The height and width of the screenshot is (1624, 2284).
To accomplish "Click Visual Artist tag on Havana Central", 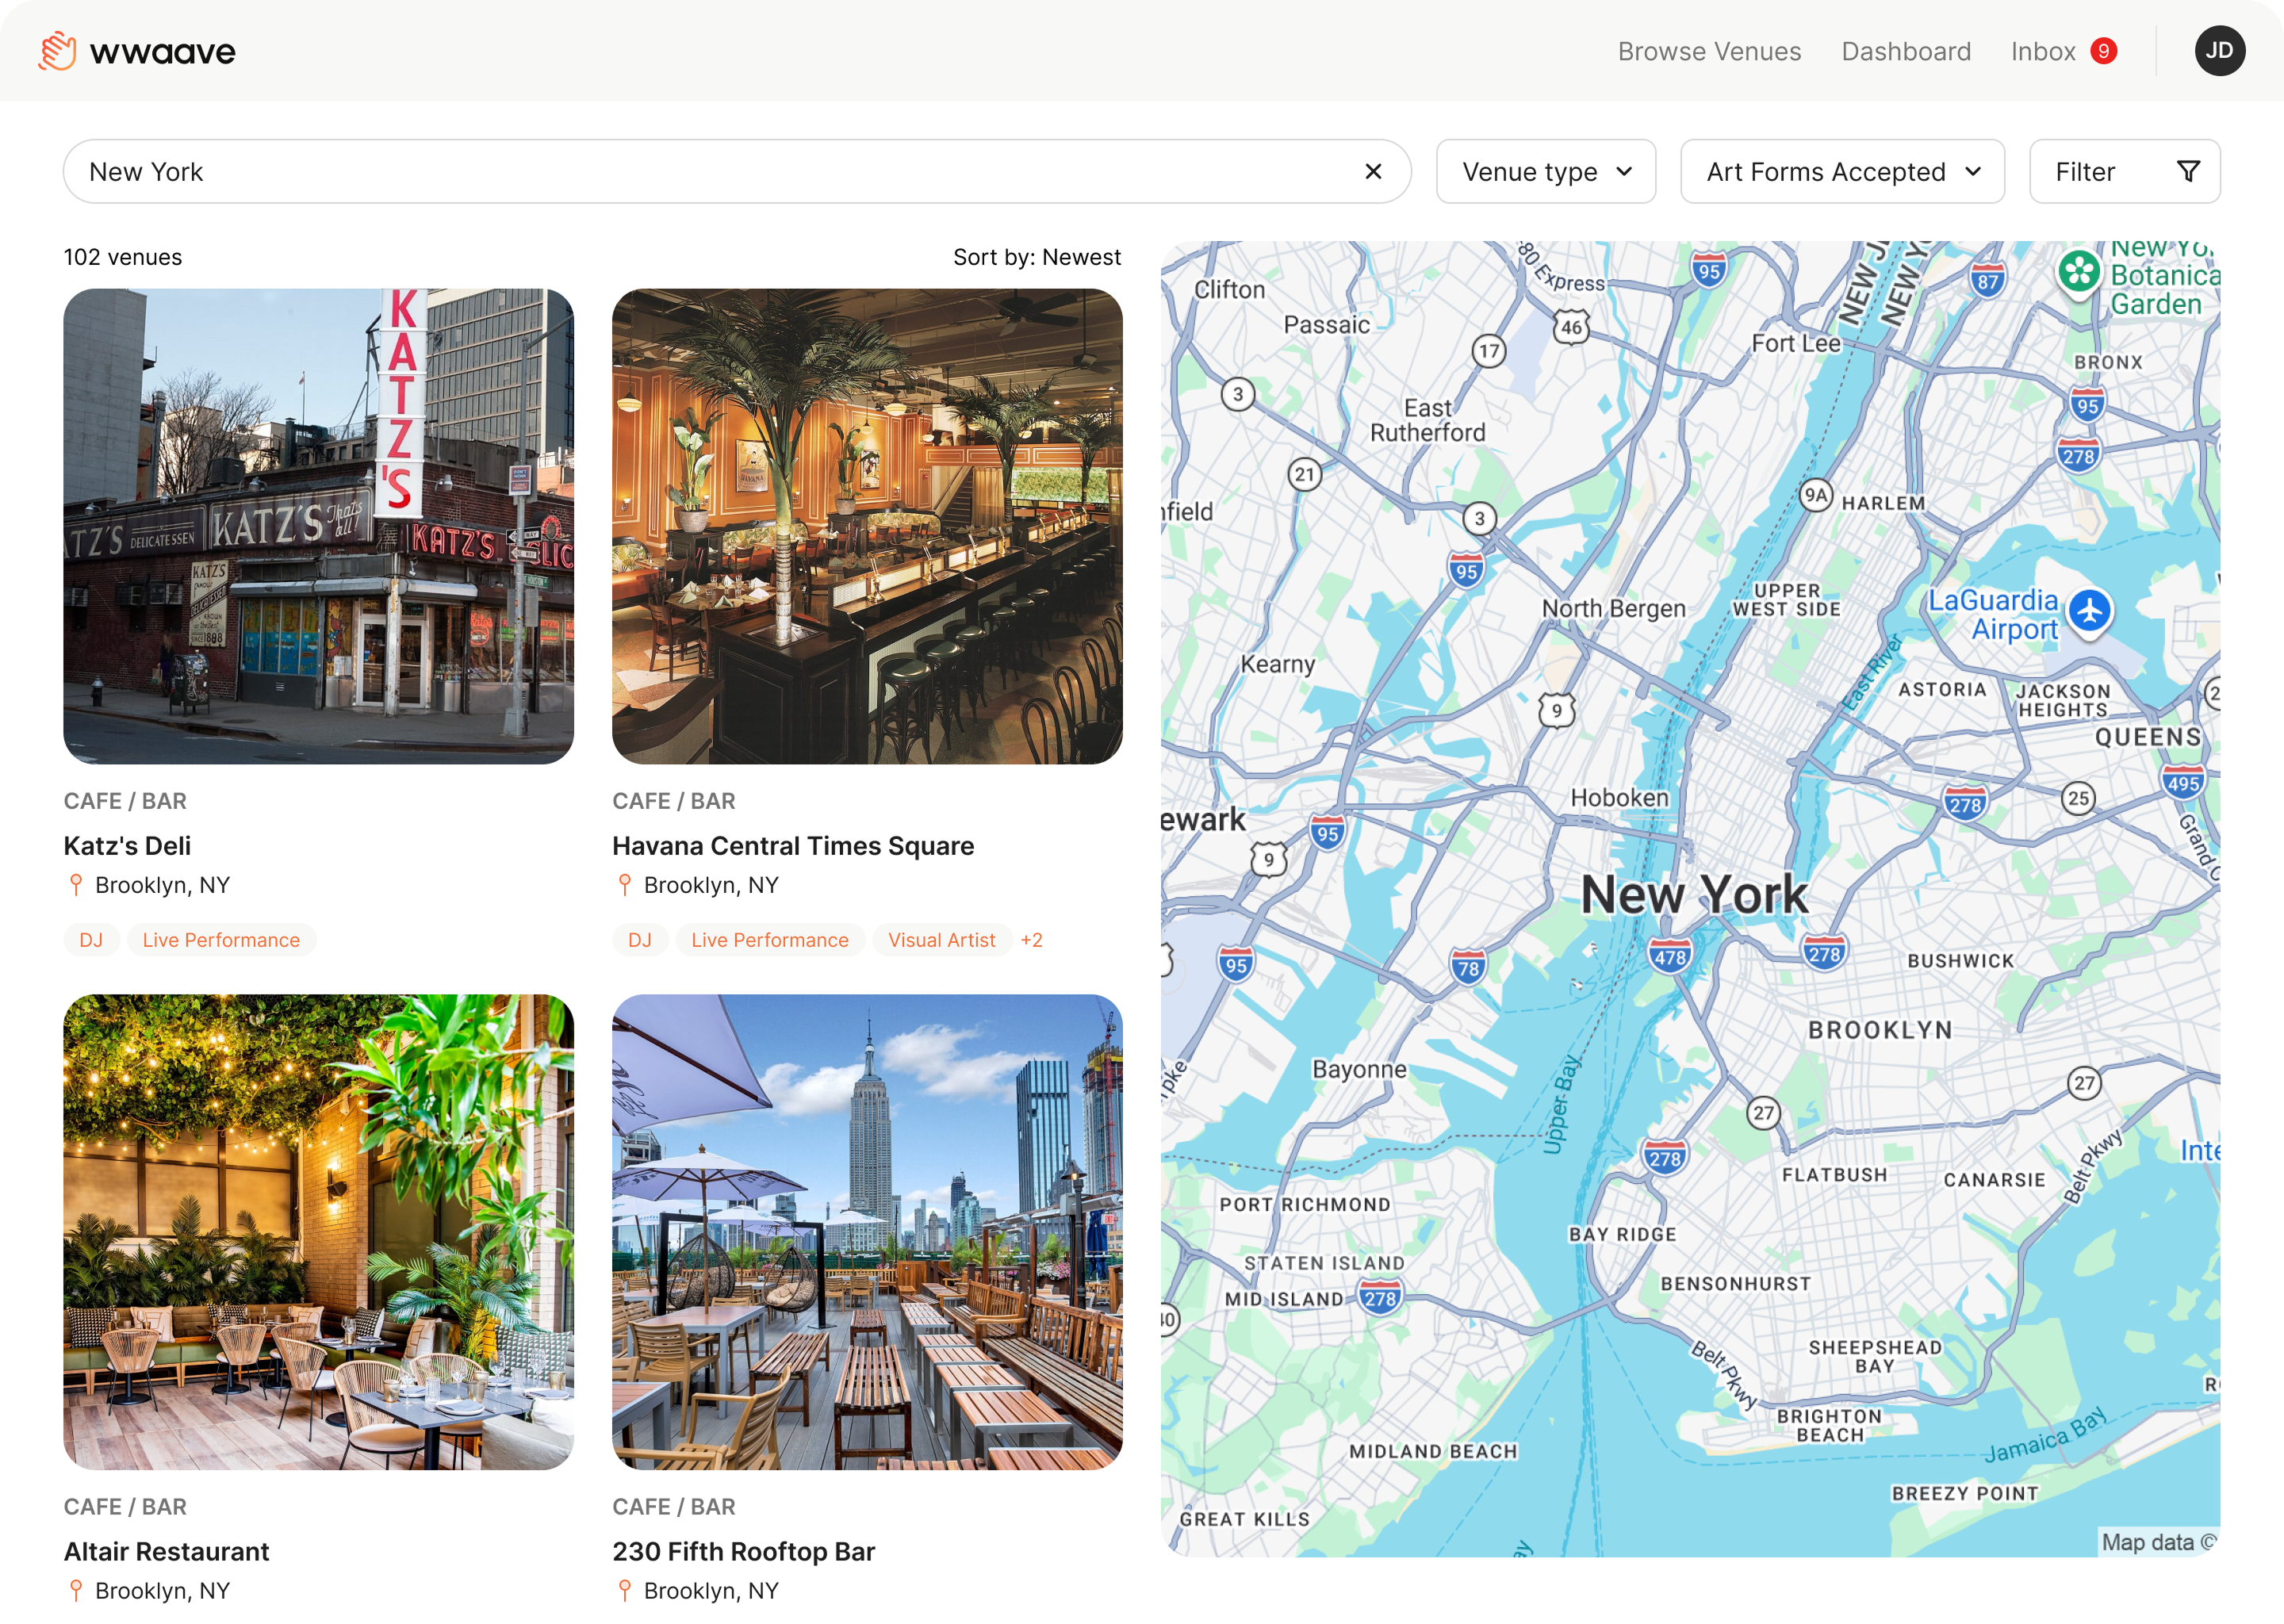I will [x=941, y=940].
